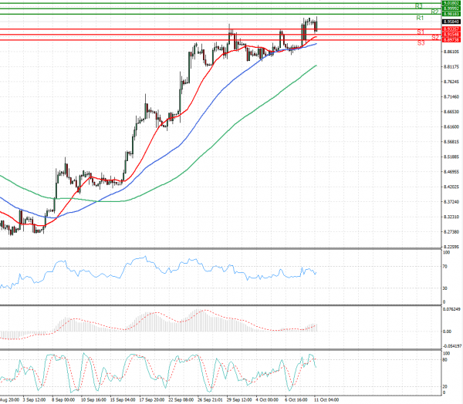This screenshot has height=404, width=463.
Task: Select the 8.99992 green price tag
Action: (x=451, y=8)
